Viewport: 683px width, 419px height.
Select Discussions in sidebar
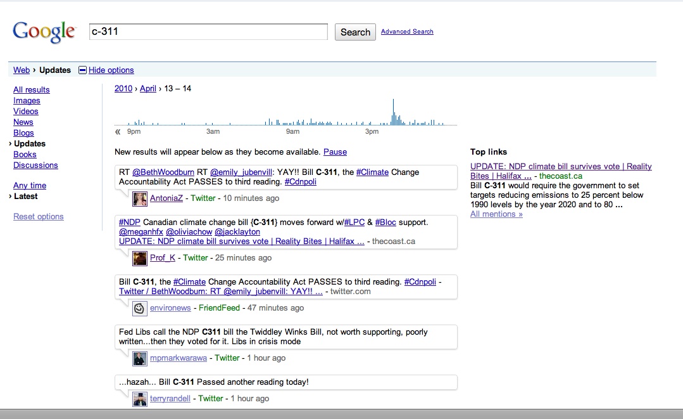tap(35, 165)
